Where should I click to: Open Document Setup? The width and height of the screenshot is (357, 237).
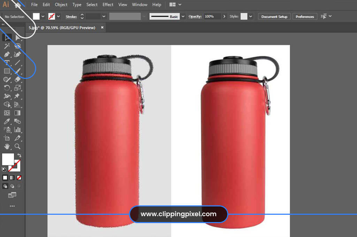click(274, 16)
